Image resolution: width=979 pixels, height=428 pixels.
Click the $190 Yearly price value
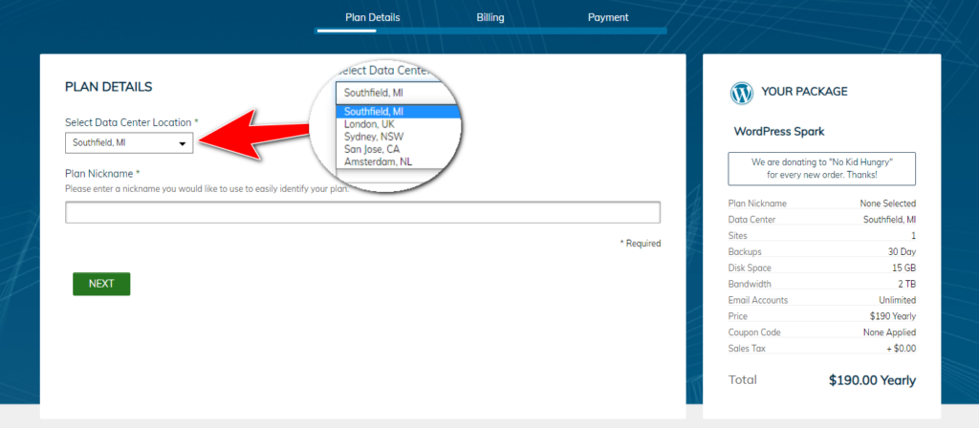pyautogui.click(x=893, y=316)
